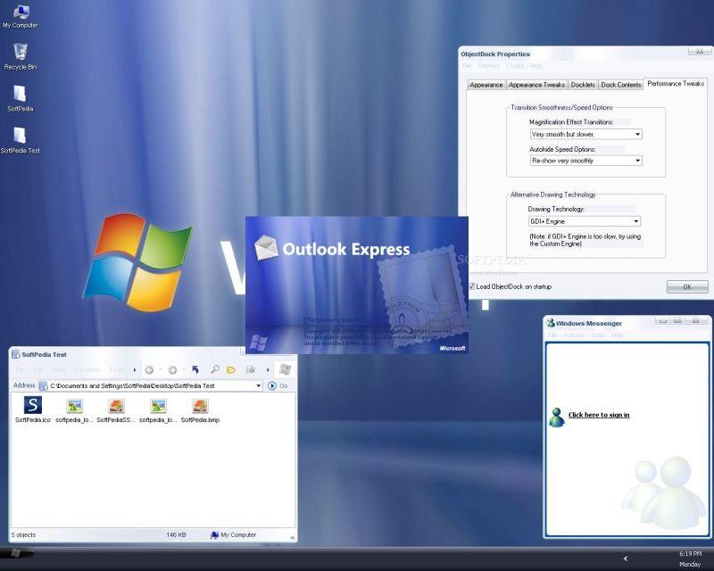Switch to the Appearance Tweaks tab
The image size is (714, 571).
click(536, 85)
